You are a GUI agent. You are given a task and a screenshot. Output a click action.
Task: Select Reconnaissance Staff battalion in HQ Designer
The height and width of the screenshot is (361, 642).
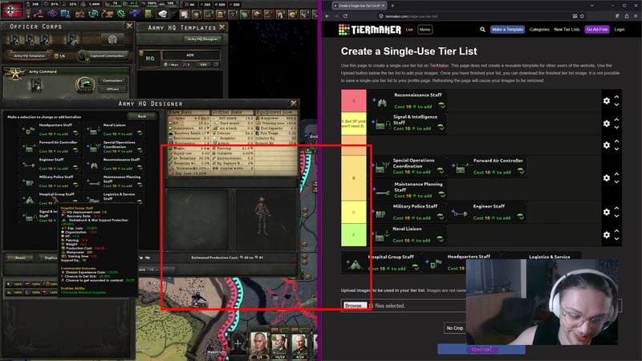pyautogui.click(x=114, y=164)
